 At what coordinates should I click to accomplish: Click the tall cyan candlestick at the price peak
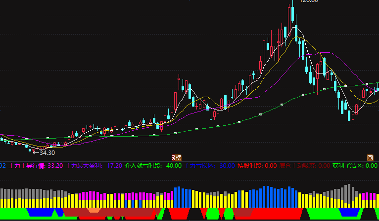pyautogui.click(x=292, y=11)
